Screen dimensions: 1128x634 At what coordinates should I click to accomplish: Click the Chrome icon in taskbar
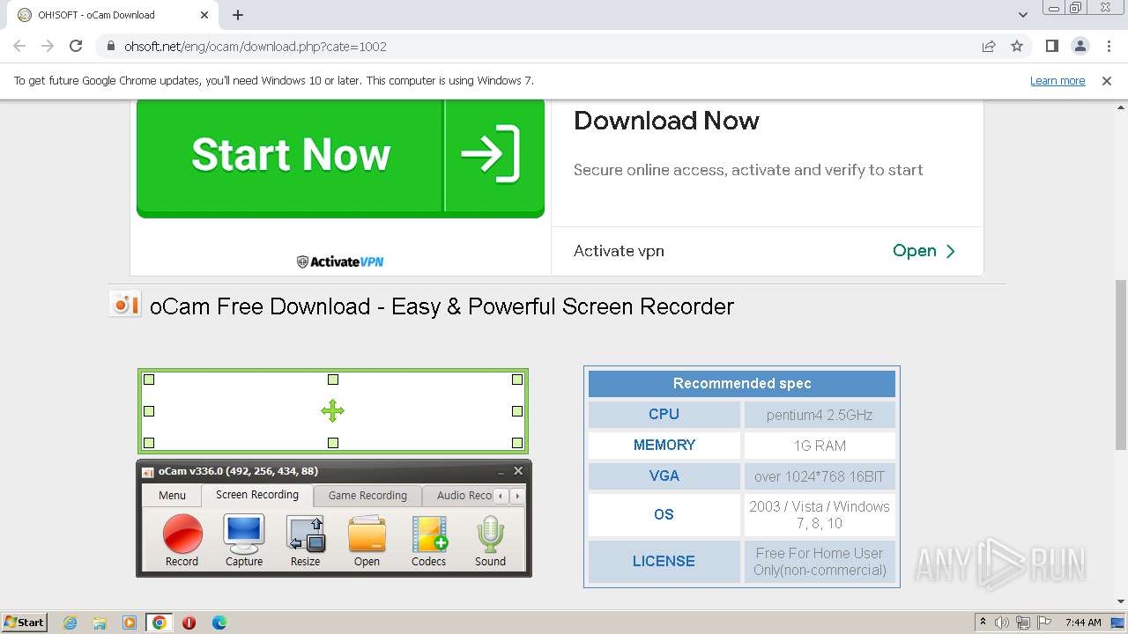click(x=160, y=623)
